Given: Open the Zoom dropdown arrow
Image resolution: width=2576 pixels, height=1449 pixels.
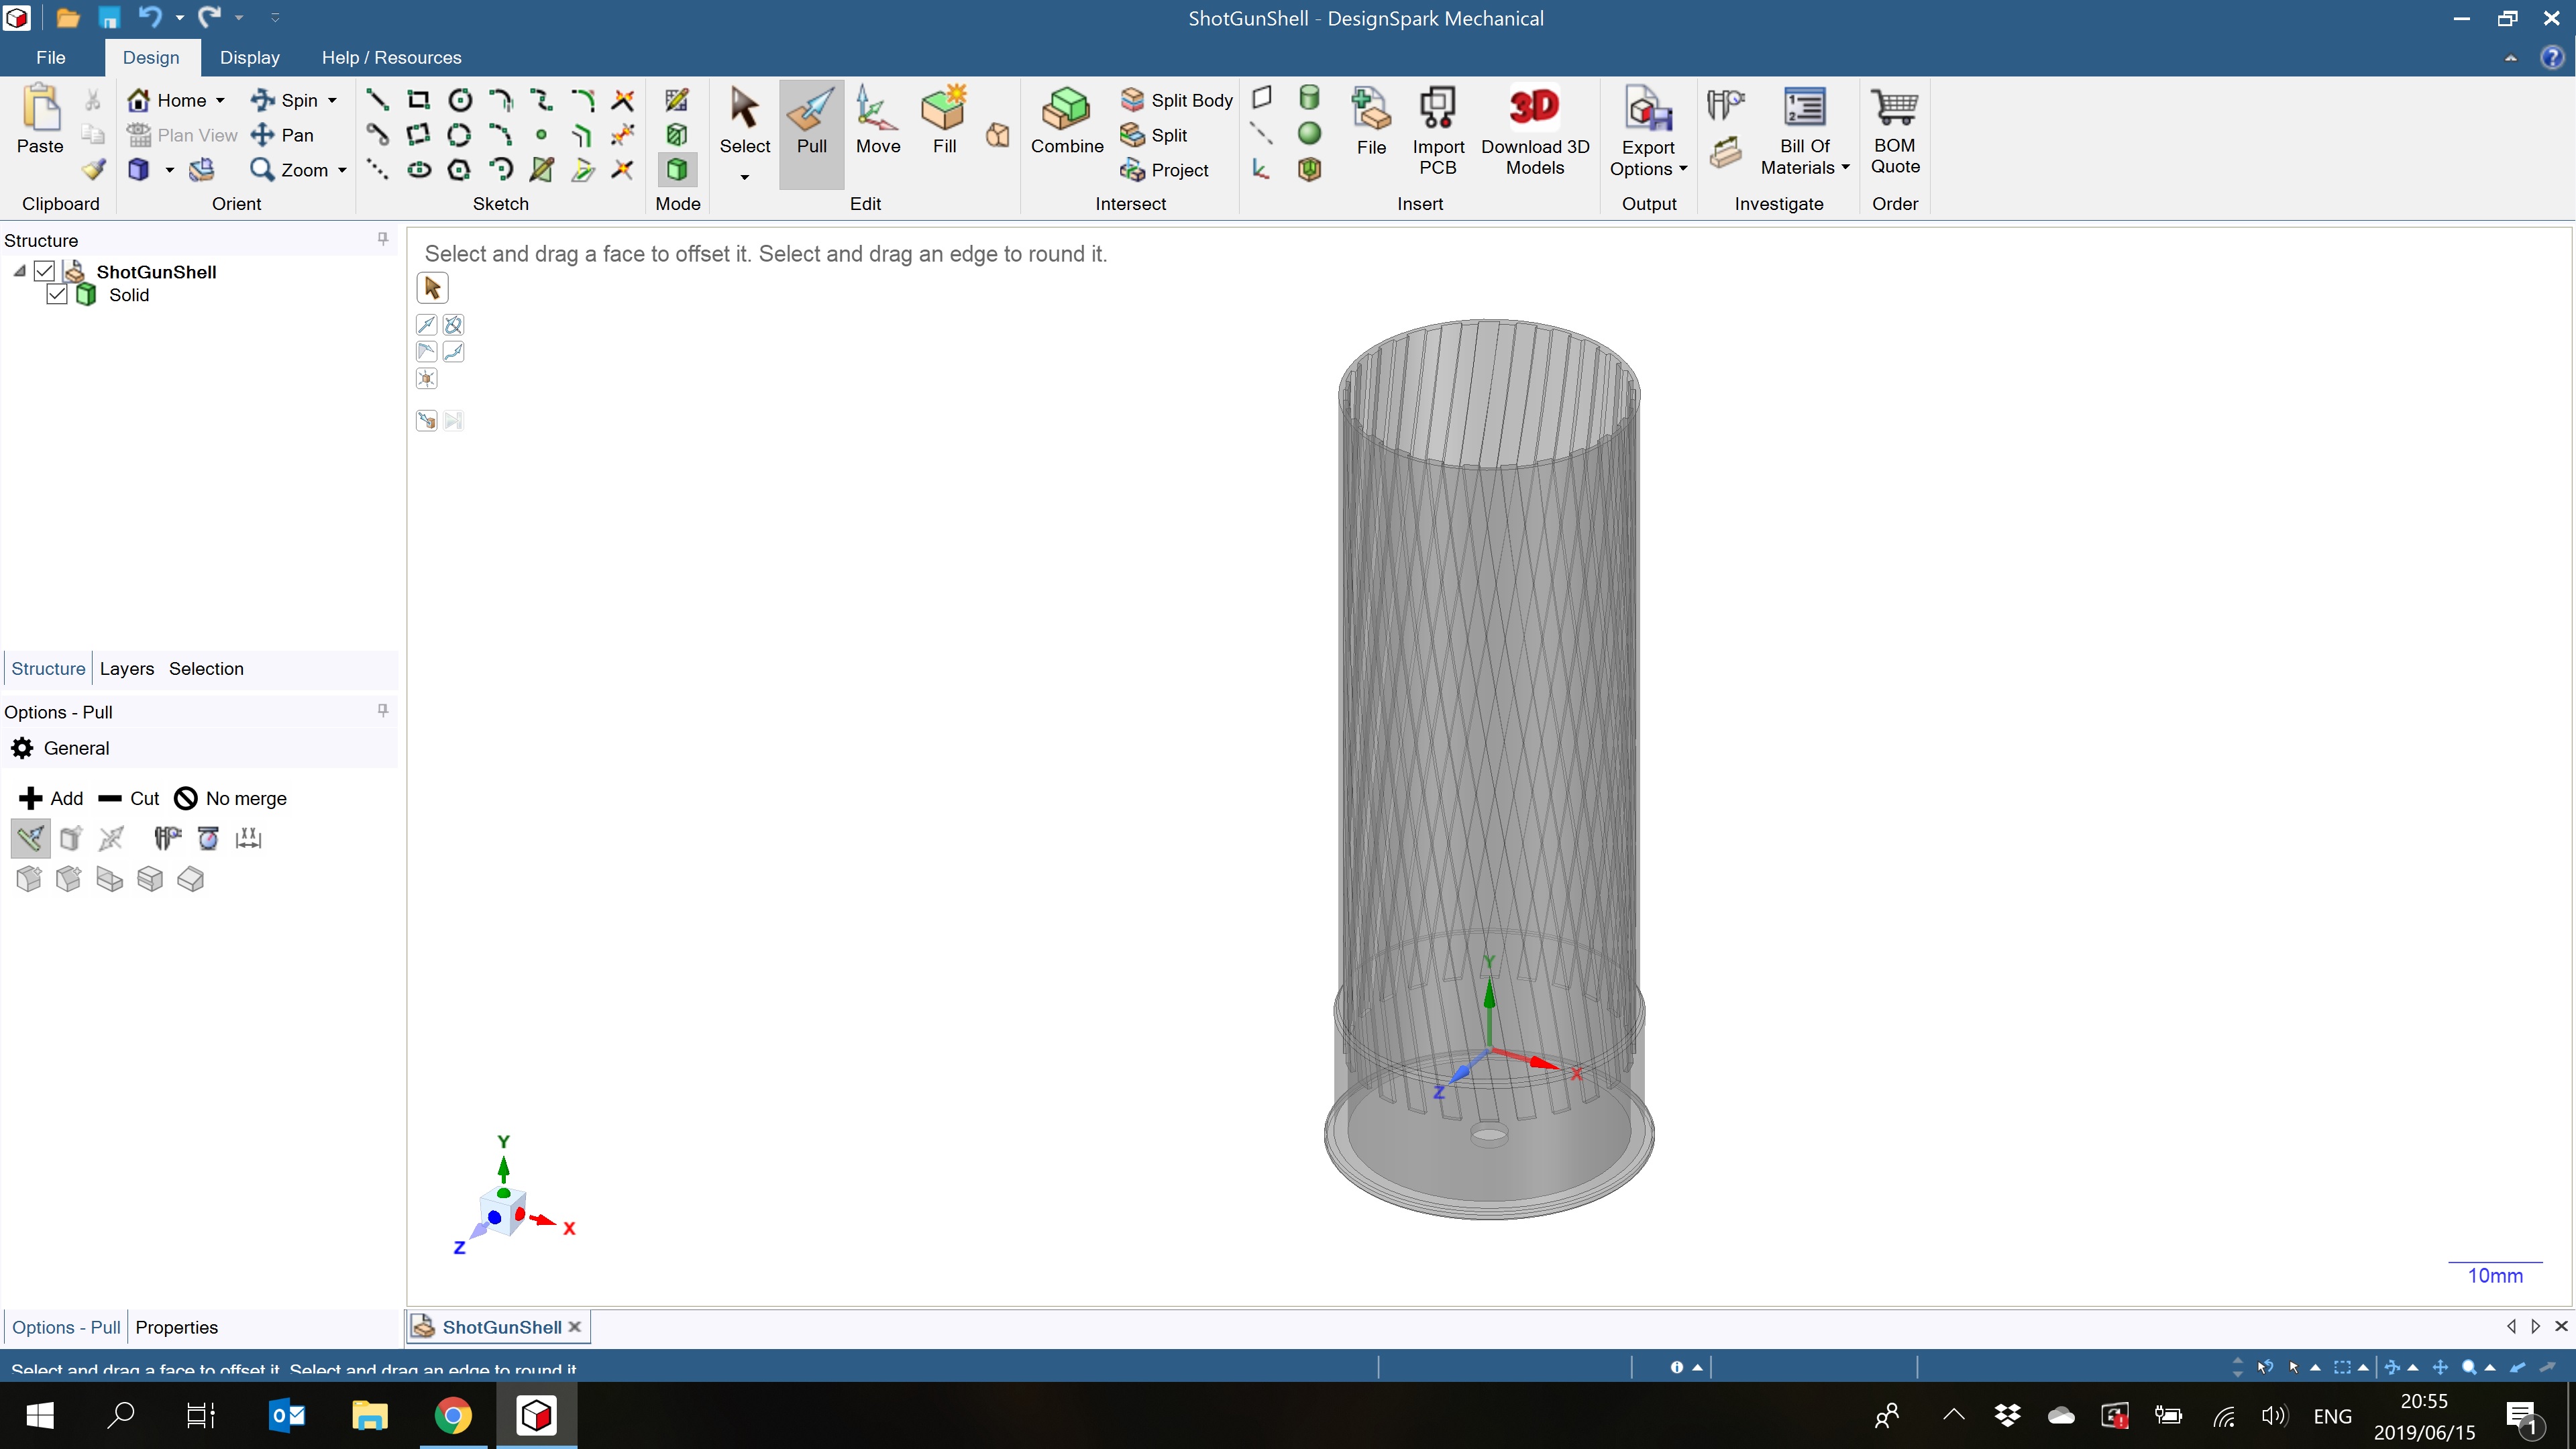Looking at the screenshot, I should tap(342, 170).
